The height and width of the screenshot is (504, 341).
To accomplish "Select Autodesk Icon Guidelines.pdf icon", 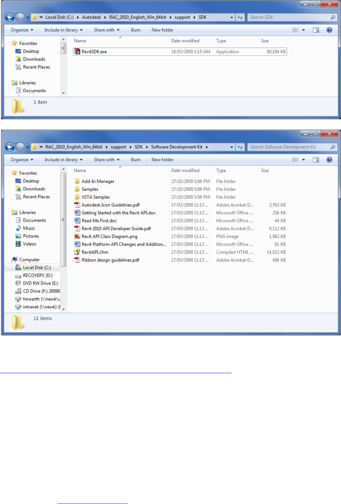I will 77,205.
